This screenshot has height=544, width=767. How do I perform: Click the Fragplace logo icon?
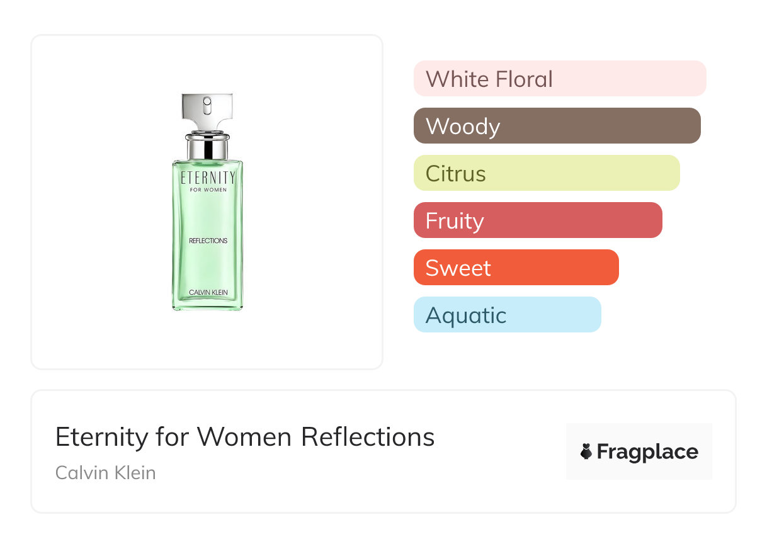(x=586, y=451)
